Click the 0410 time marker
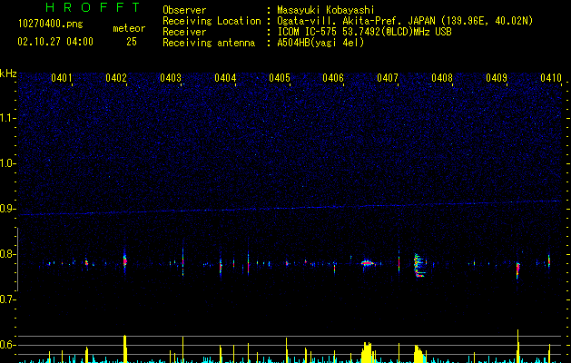Image resolution: width=571 pixels, height=363 pixels. point(551,78)
